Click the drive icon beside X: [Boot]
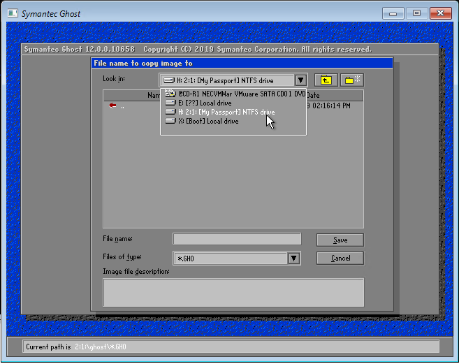459x364 pixels. 170,121
